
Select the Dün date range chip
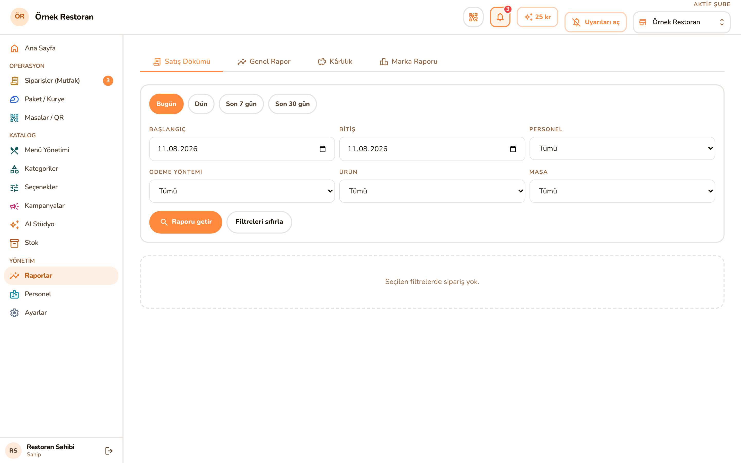tap(201, 104)
